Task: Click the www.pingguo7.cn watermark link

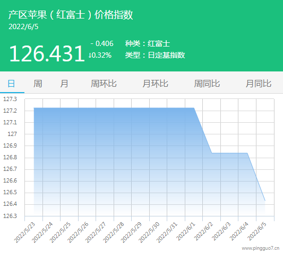Action: coord(261,248)
